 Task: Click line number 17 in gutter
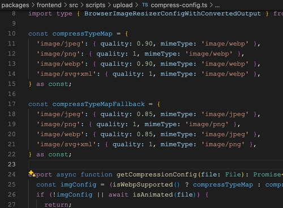click(x=12, y=104)
